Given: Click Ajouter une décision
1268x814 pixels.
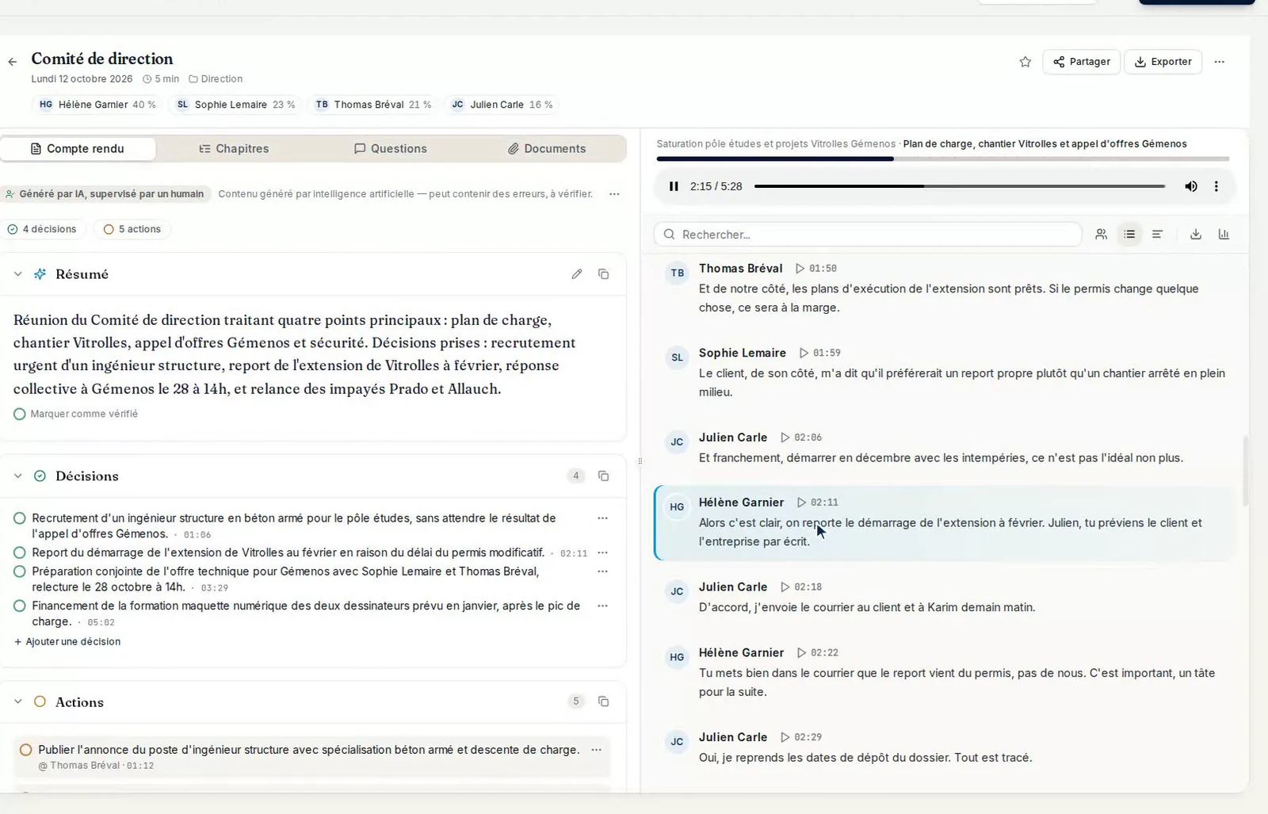Looking at the screenshot, I should [x=67, y=642].
